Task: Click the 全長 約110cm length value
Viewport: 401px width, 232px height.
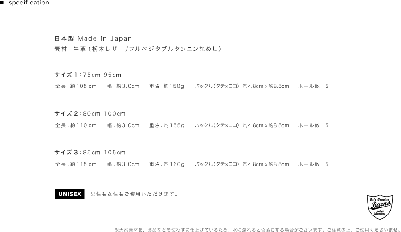Action: [x=76, y=125]
